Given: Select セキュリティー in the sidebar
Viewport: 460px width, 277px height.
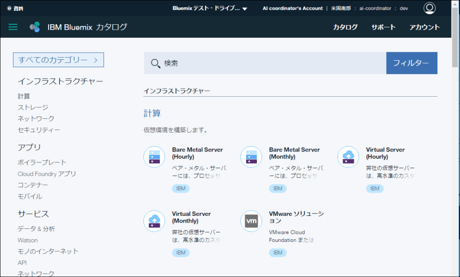Looking at the screenshot, I should [39, 130].
